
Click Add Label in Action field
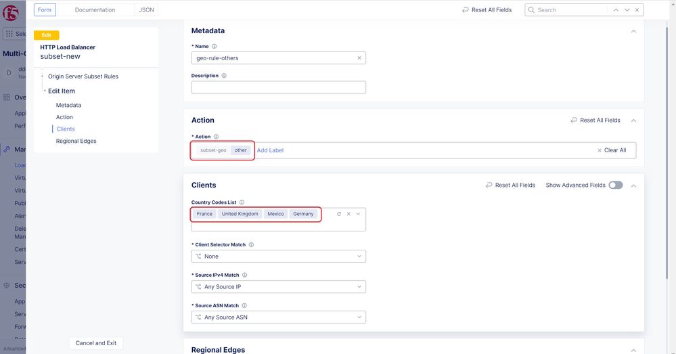click(x=270, y=150)
